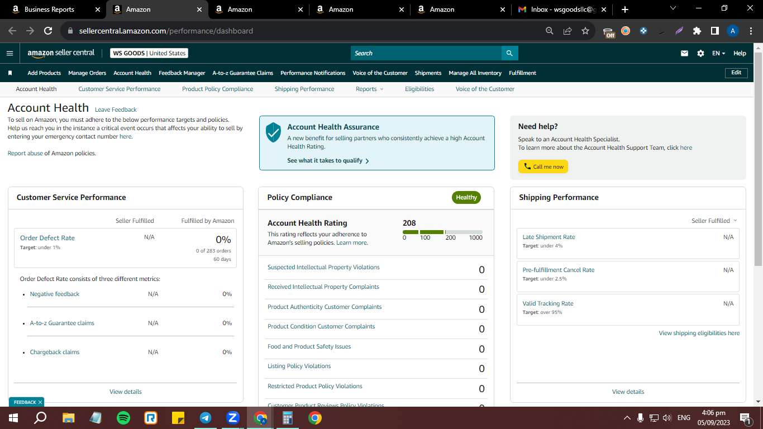Click into the Seller Central search field

(x=426, y=53)
